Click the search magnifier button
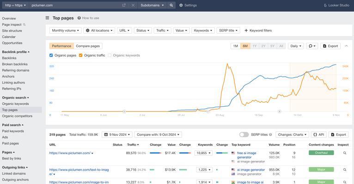The image size is (354, 184). 171,5
